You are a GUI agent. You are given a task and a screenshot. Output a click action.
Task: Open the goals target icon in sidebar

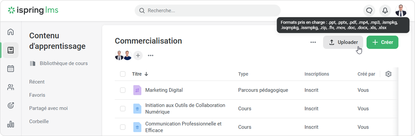pyautogui.click(x=11, y=106)
